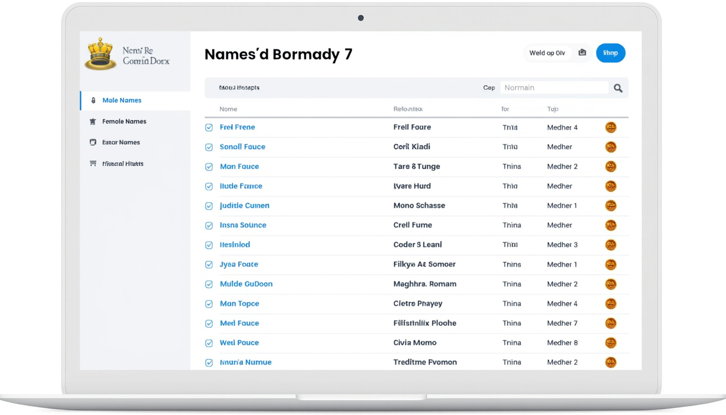Click the orange badge in Mulde GuDoon row

[x=610, y=284]
